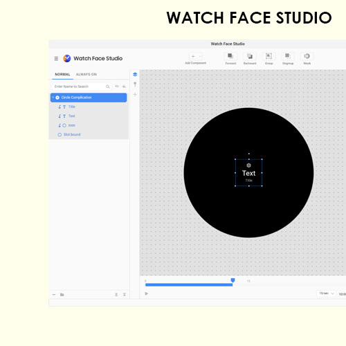Open the hamburger menu
The width and height of the screenshot is (346, 346).
[x=56, y=59]
